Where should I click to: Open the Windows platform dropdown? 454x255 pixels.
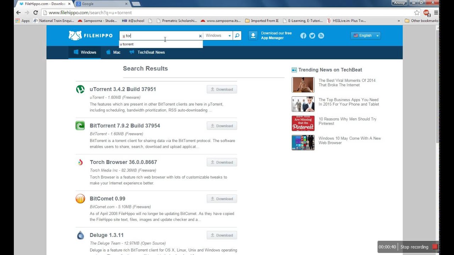(218, 35)
